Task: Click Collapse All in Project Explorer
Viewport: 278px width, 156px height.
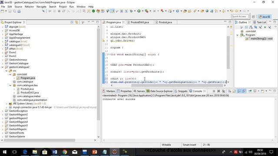Action: coord(72,22)
